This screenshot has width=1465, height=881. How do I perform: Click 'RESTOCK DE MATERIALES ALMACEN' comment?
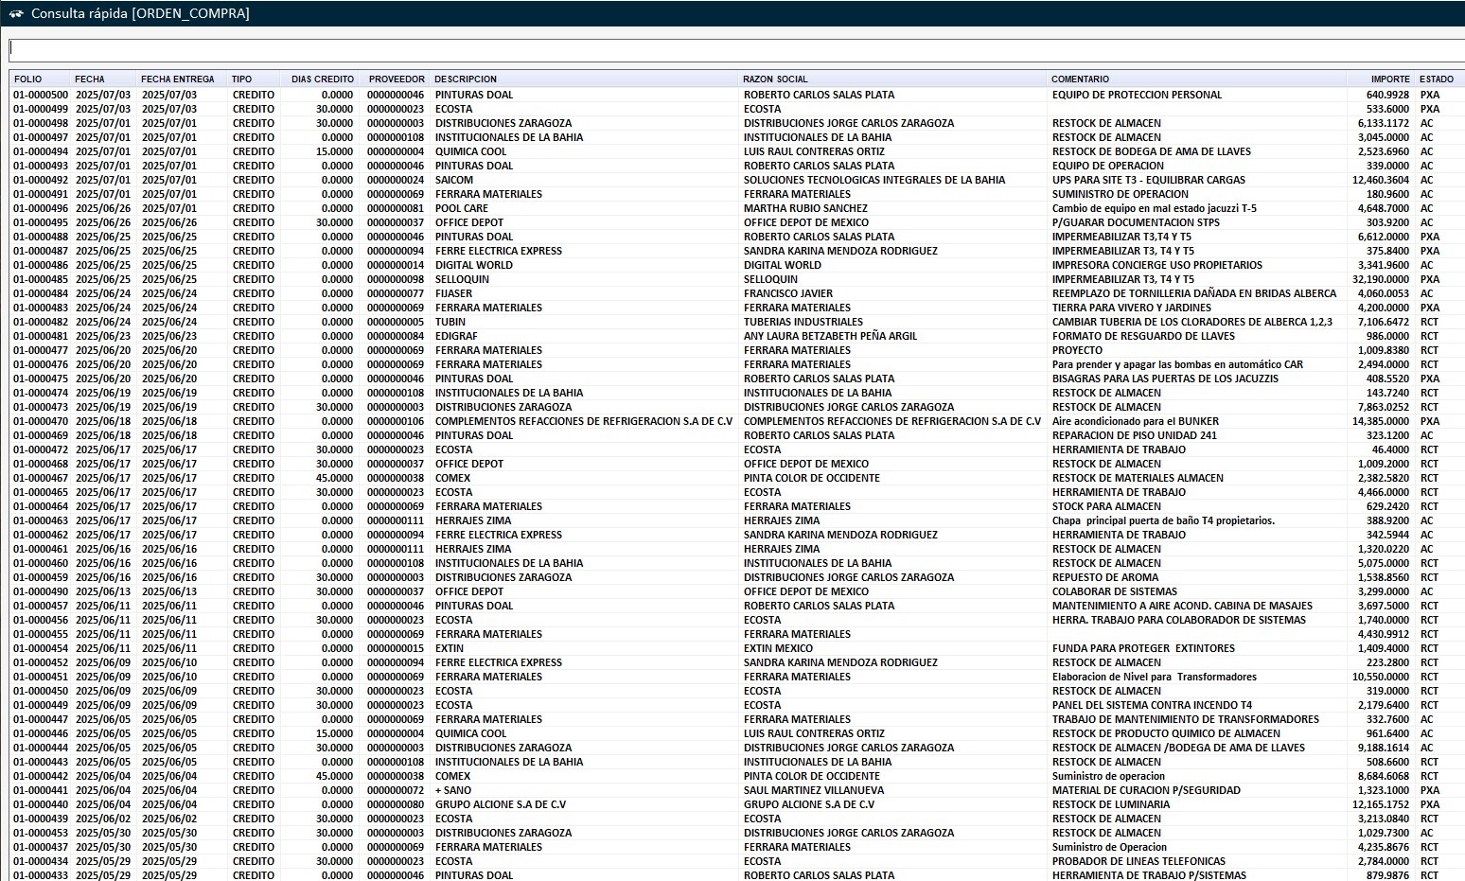coord(1138,478)
